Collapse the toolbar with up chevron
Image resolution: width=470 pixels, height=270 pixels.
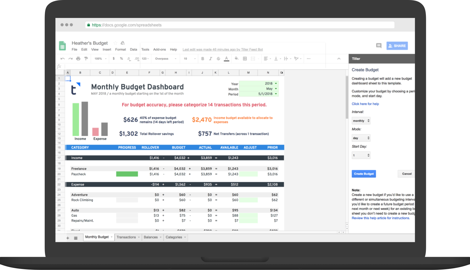pyautogui.click(x=339, y=59)
